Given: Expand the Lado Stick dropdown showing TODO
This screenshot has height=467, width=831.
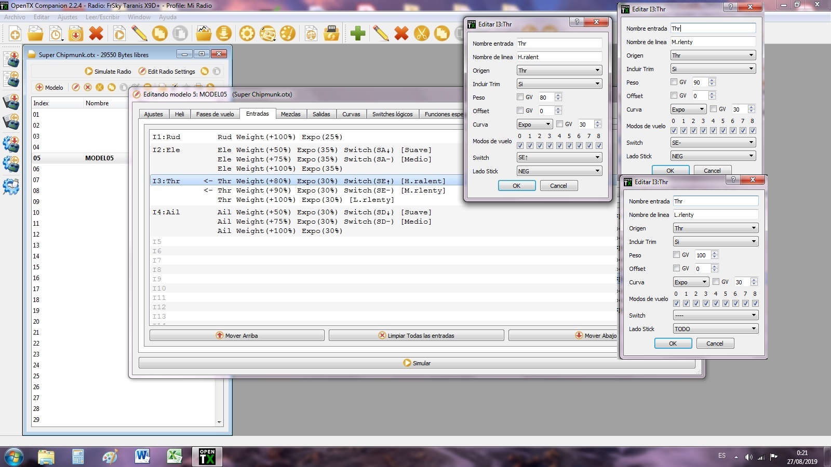Looking at the screenshot, I should click(x=715, y=329).
